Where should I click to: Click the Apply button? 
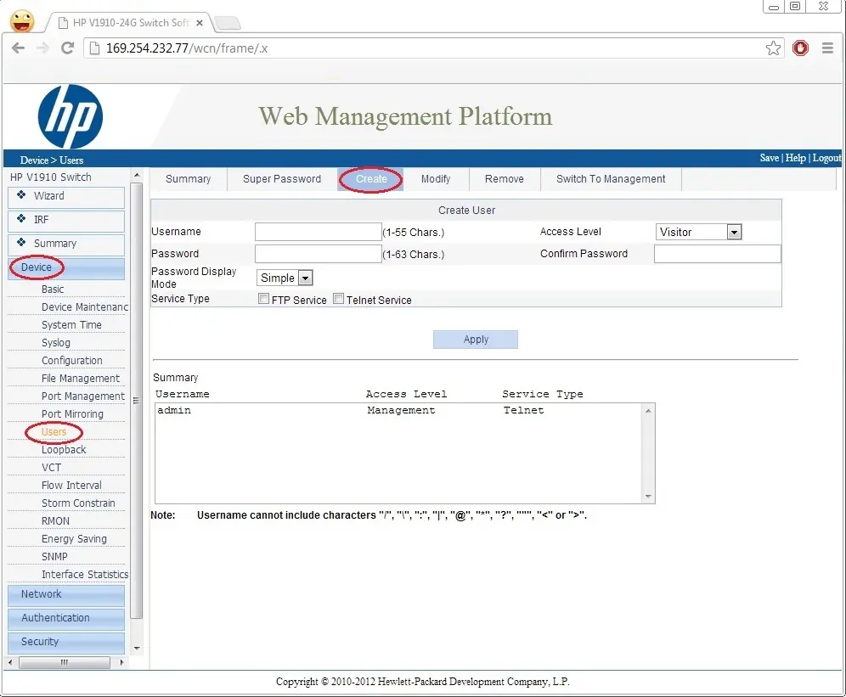pos(476,340)
